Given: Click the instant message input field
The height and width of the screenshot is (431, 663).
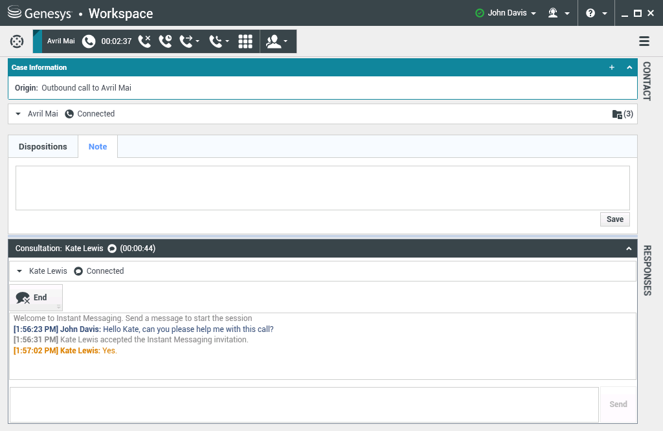Looking at the screenshot, I should [304, 404].
